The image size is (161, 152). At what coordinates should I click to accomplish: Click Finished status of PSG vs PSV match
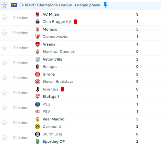[x=21, y=108]
